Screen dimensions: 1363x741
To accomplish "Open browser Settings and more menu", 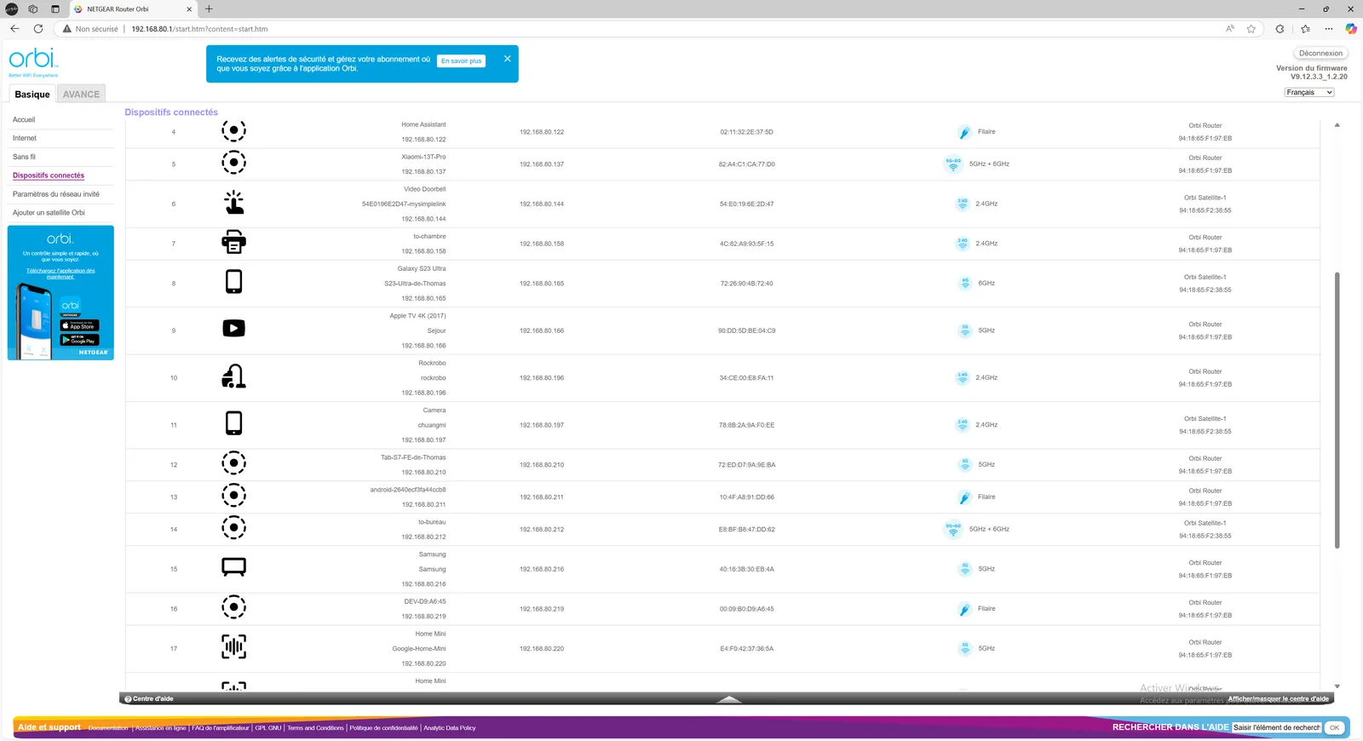I will 1329,29.
